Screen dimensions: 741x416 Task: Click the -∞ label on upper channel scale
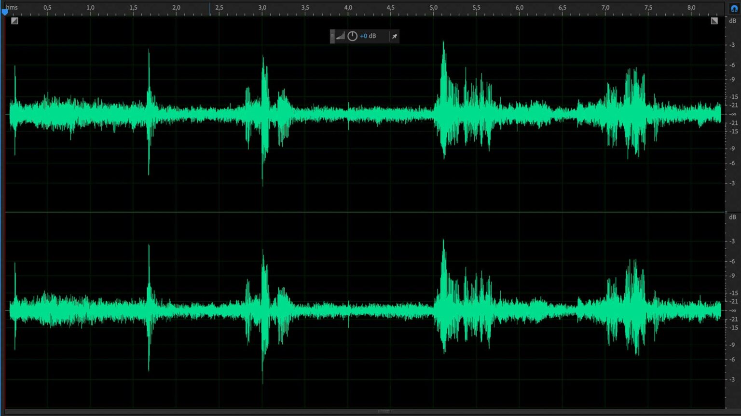(x=733, y=114)
